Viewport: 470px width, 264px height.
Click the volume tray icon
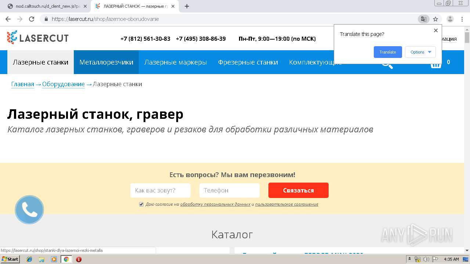coord(426,259)
